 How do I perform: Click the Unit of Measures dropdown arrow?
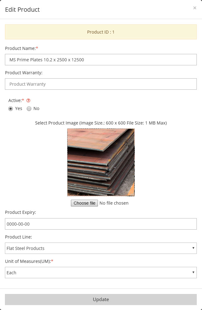click(x=193, y=272)
